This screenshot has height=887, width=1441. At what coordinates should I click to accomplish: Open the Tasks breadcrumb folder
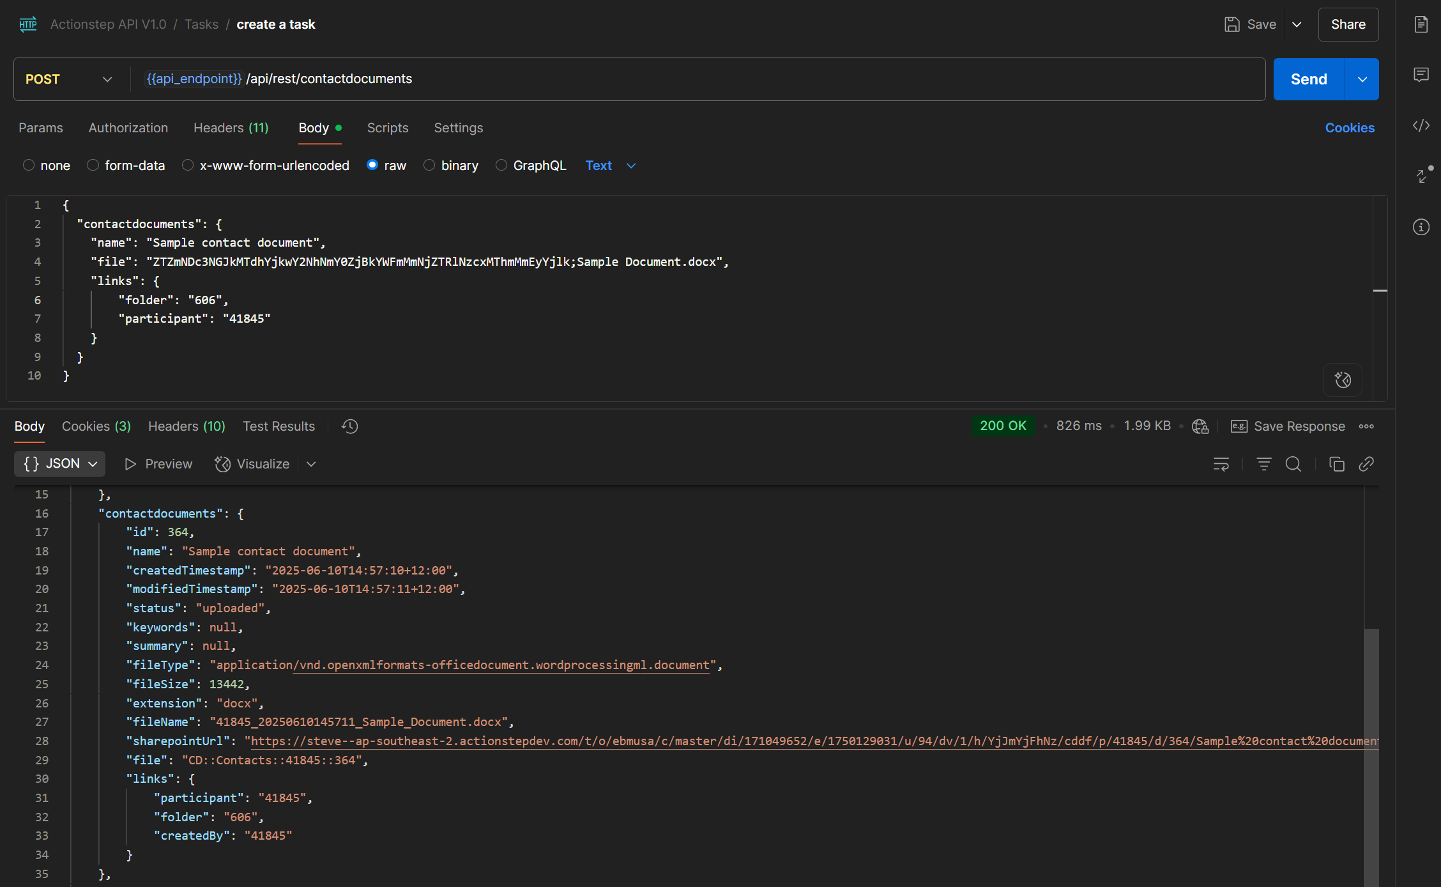pos(201,24)
